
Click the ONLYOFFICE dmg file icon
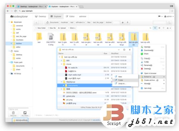coord(51,37)
